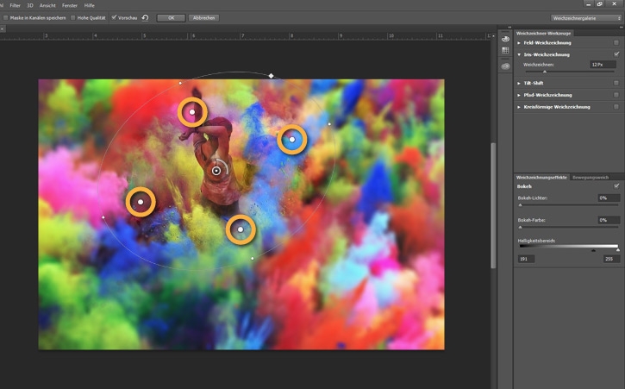The height and width of the screenshot is (389, 625).
Task: Collapse the Iris-Weichzeichnung section
Action: [x=519, y=53]
